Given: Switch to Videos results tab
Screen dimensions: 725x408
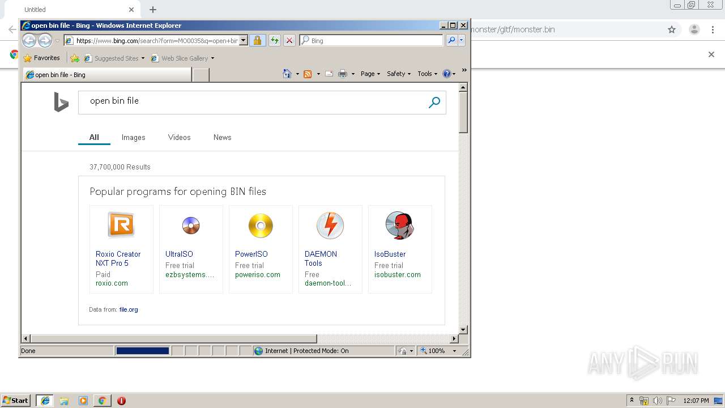Looking at the screenshot, I should [x=180, y=137].
